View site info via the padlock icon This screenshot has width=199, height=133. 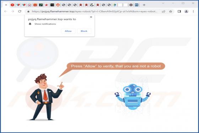point(28,11)
